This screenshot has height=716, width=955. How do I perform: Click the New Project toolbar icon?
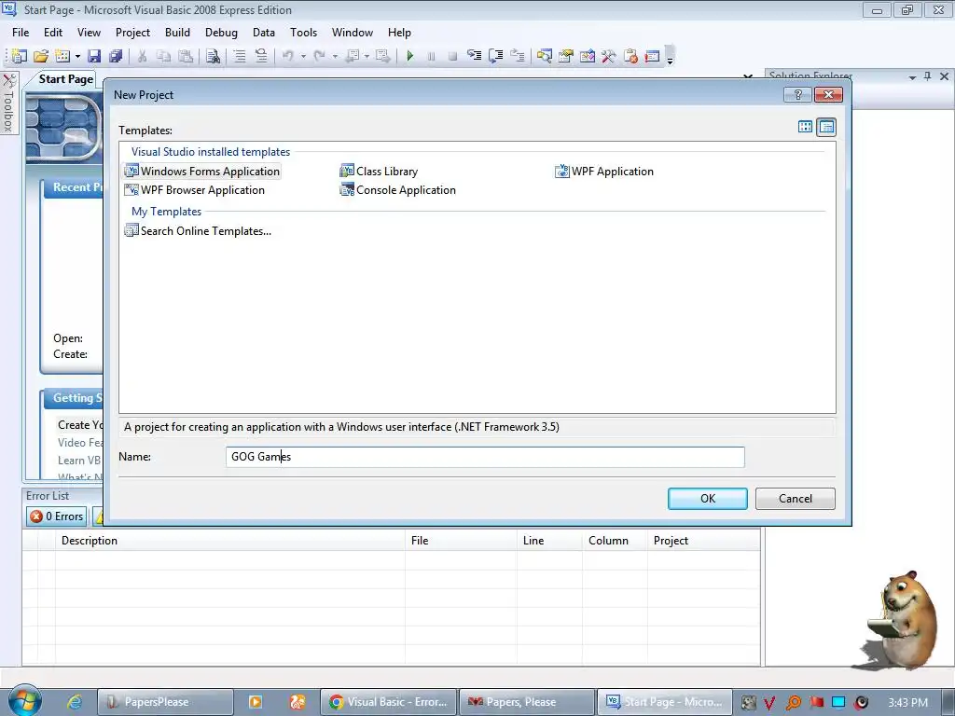click(19, 56)
